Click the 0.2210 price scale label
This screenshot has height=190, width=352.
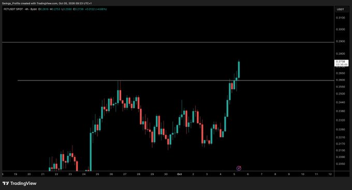tap(340, 137)
